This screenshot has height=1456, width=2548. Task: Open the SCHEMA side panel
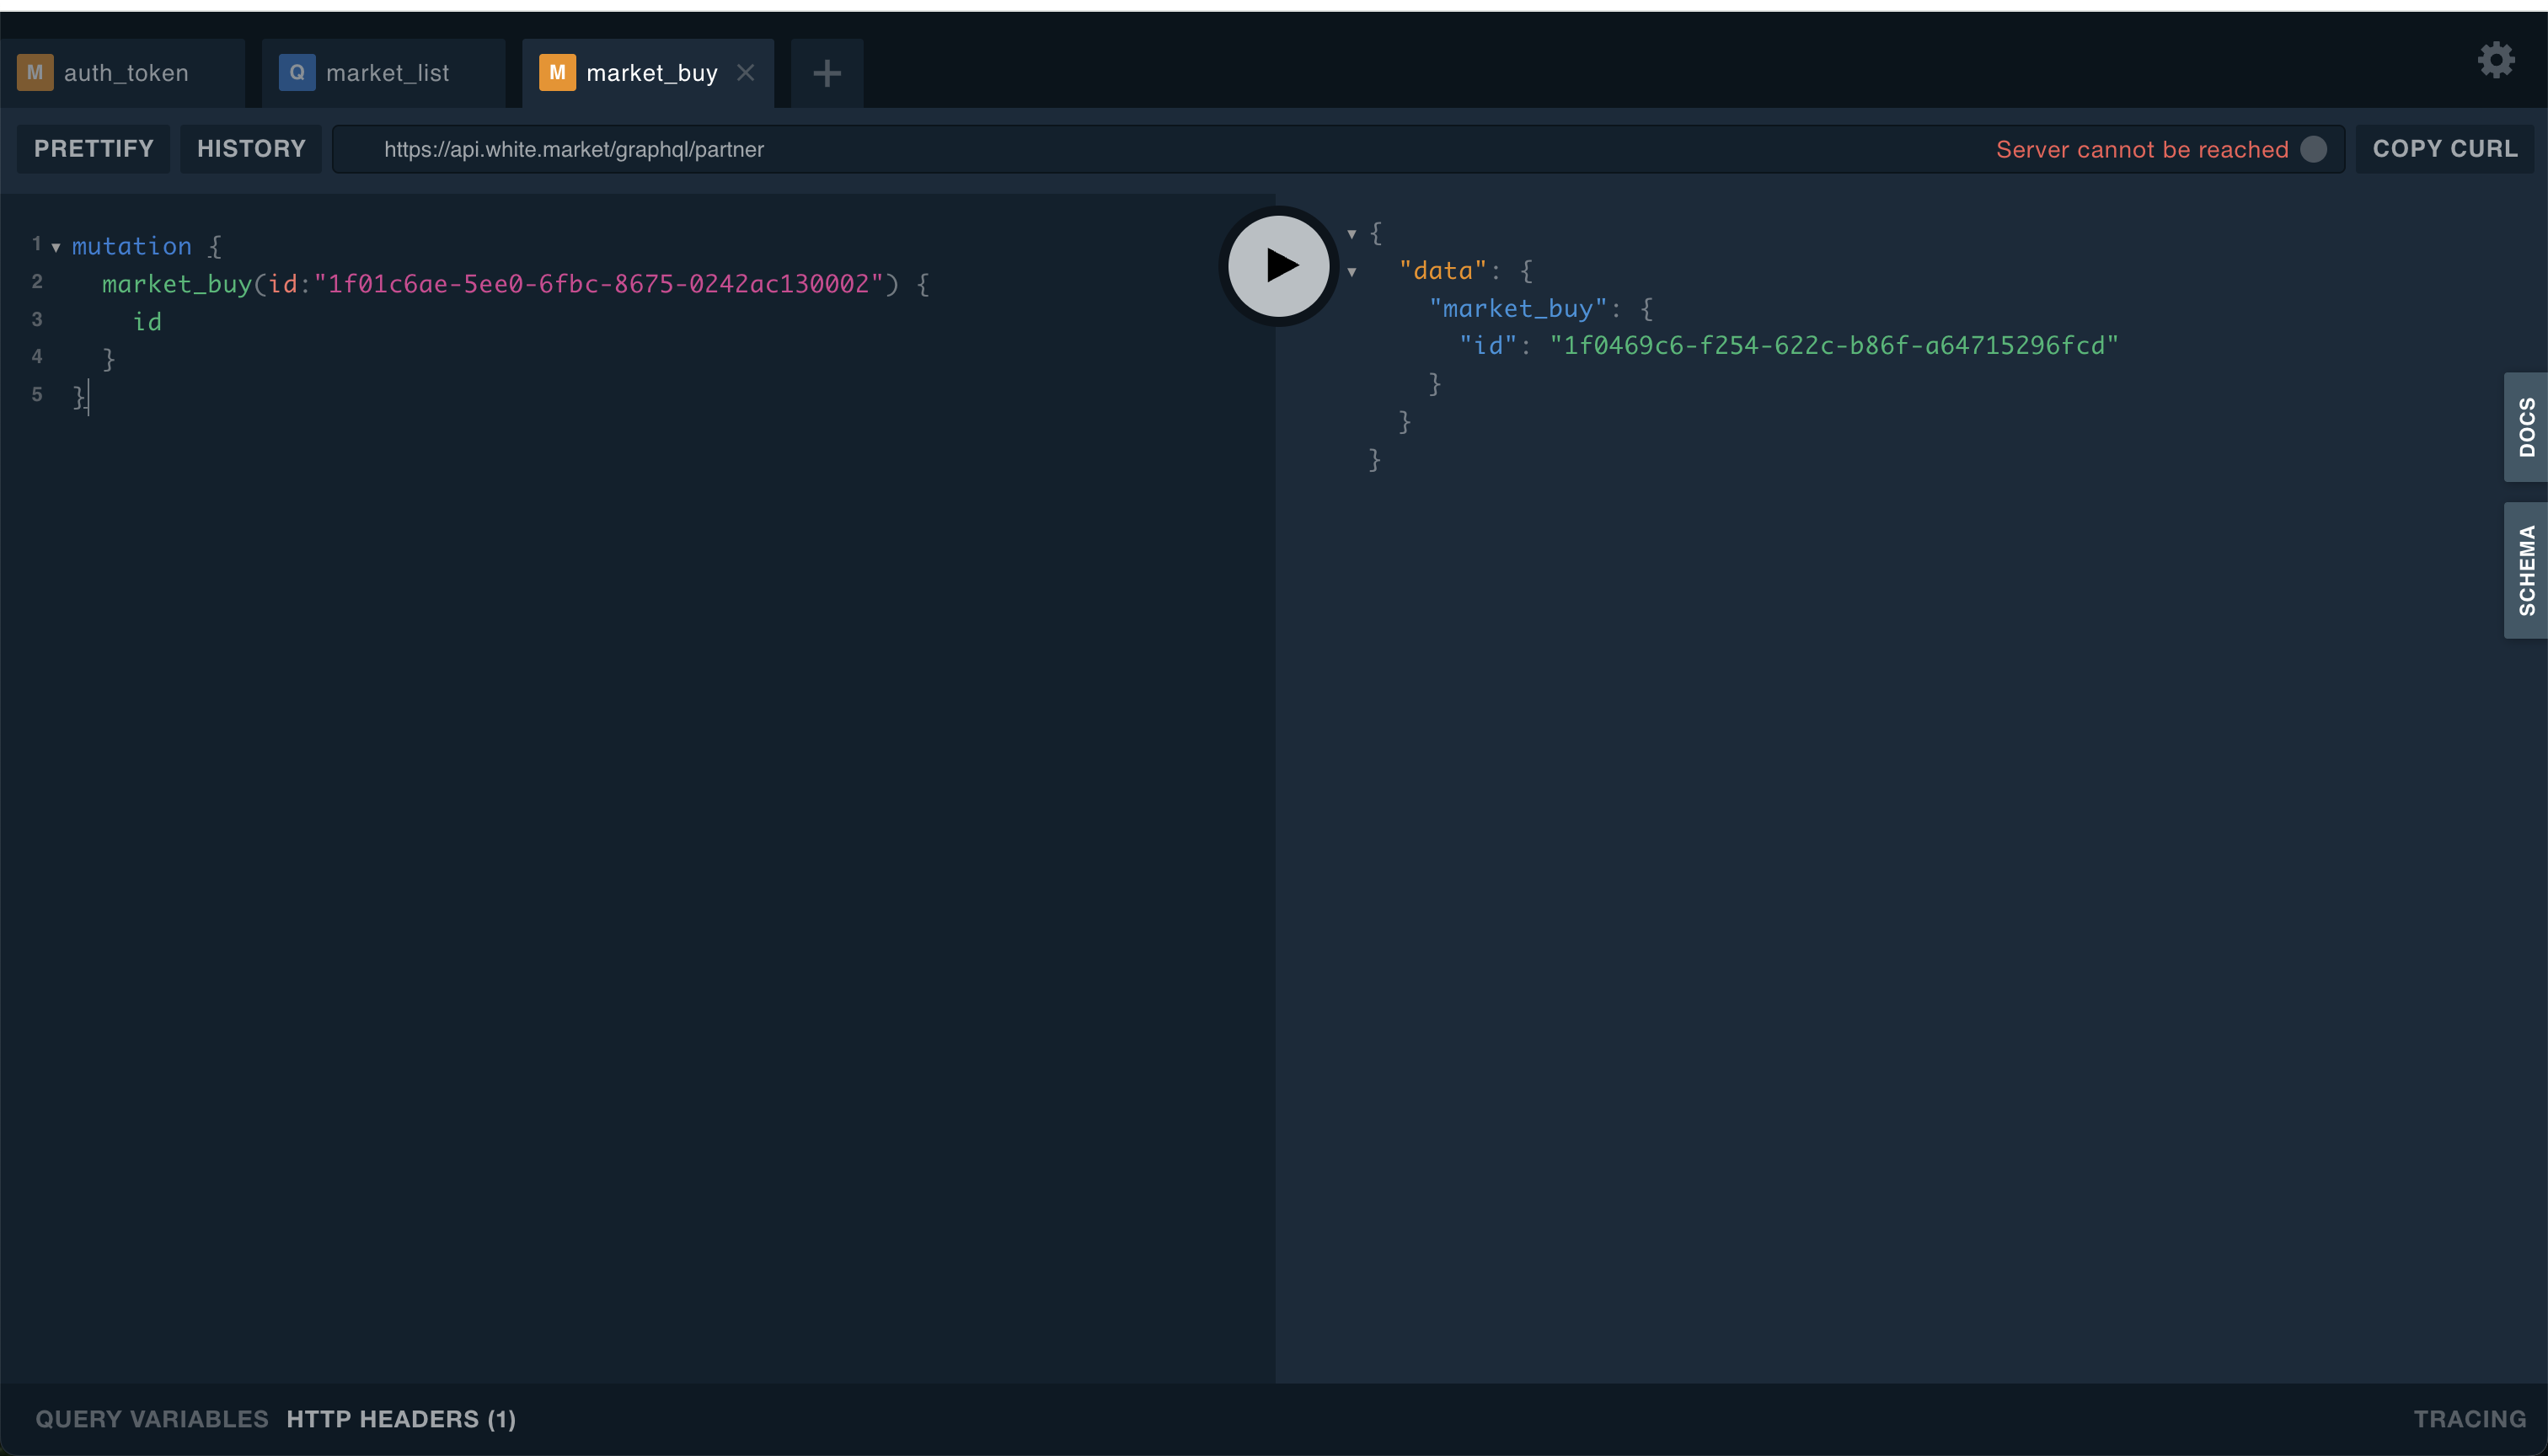point(2526,570)
